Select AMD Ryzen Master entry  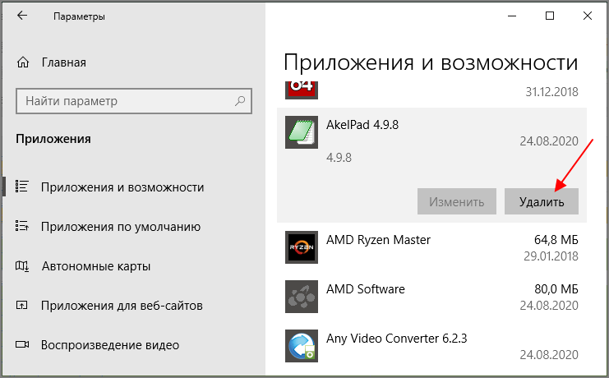point(431,247)
